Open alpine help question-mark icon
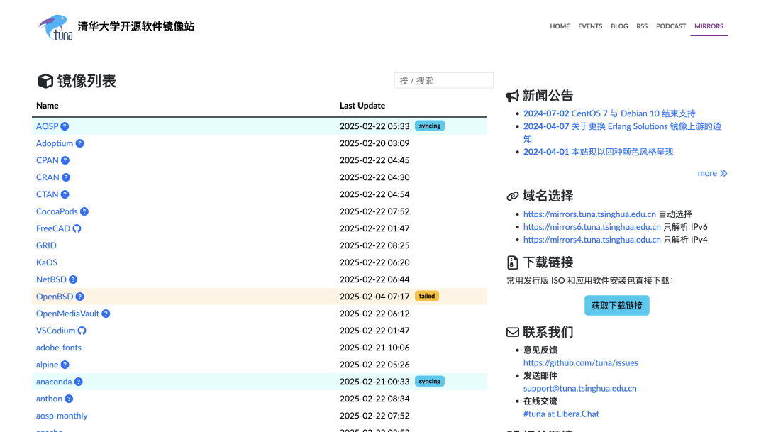Viewport: 766px width, 432px height. 65,365
